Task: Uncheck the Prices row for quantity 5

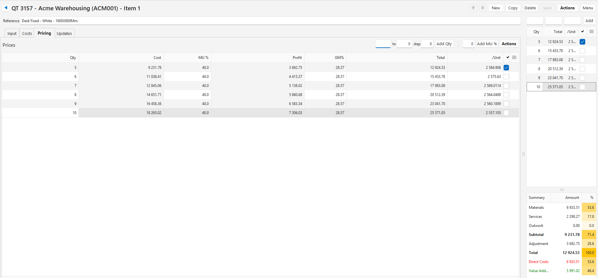Action: pyautogui.click(x=506, y=68)
